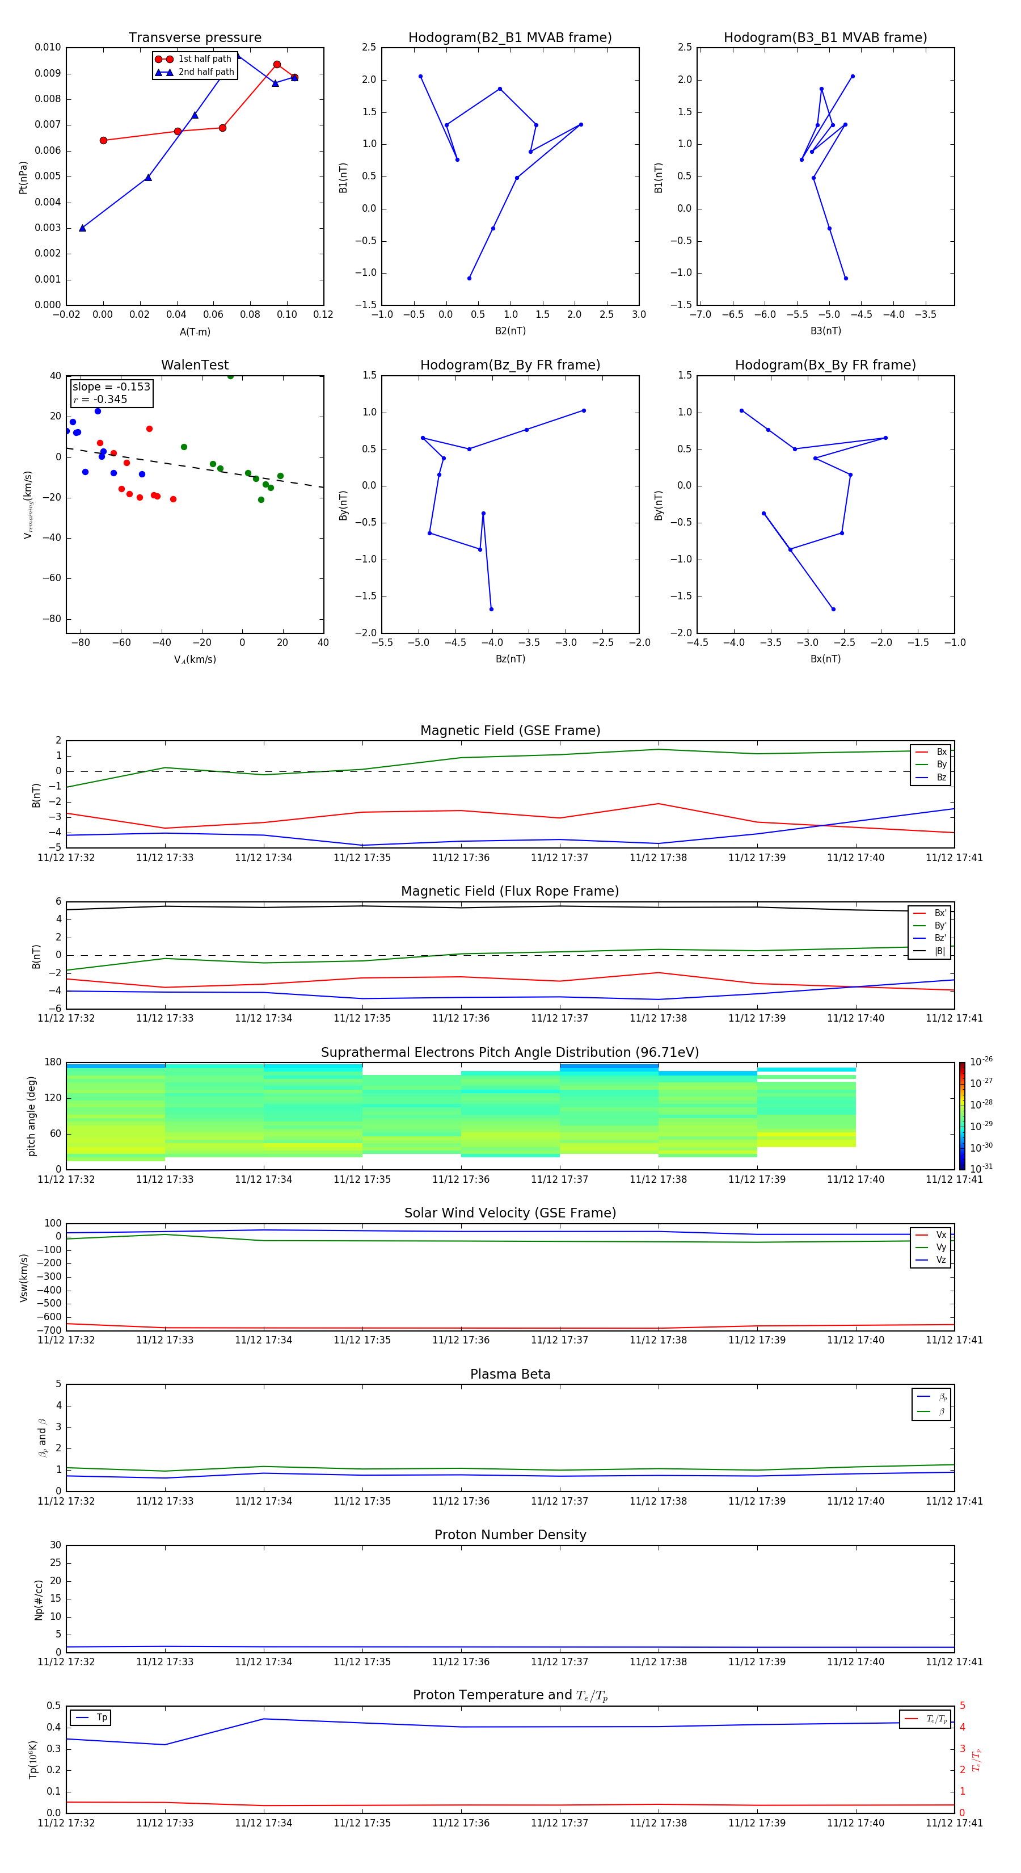This screenshot has height=1873, width=1021.
Task: Click the 'Te/Tp' legend box
Action: pyautogui.click(x=925, y=1719)
